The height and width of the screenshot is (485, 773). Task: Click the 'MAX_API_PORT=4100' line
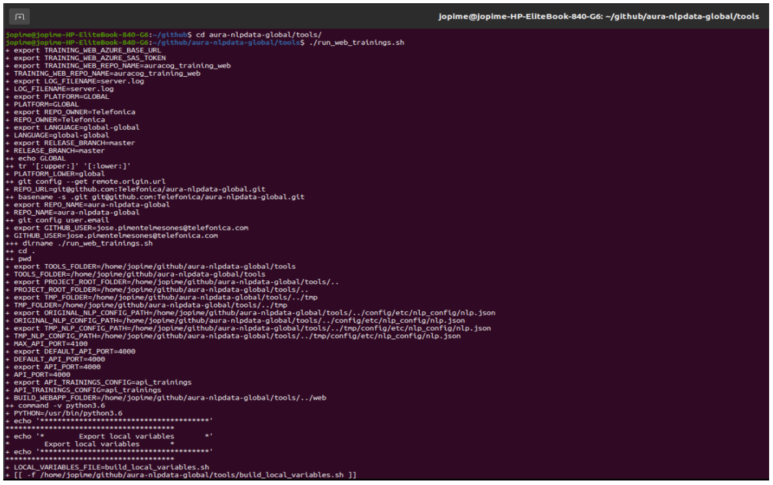(47, 344)
